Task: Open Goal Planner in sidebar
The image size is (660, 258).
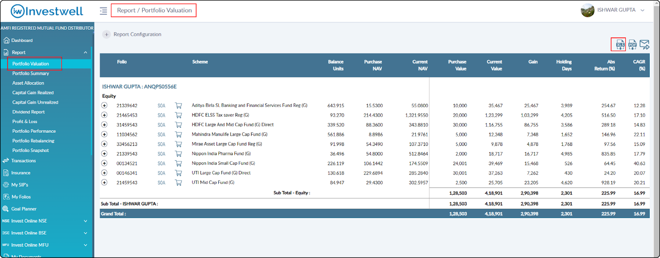Action: click(24, 209)
